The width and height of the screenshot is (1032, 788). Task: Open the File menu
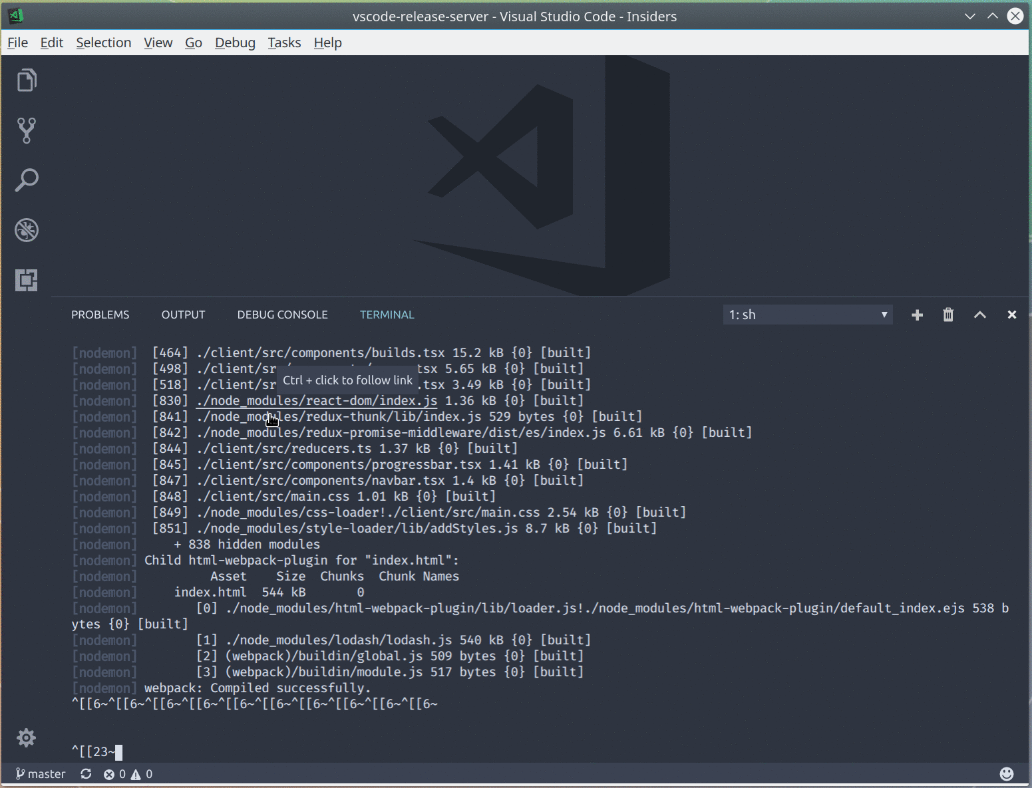(x=18, y=43)
